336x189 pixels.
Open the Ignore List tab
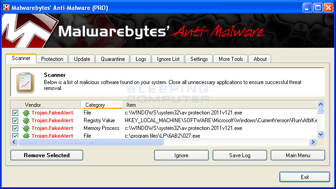[x=168, y=59]
